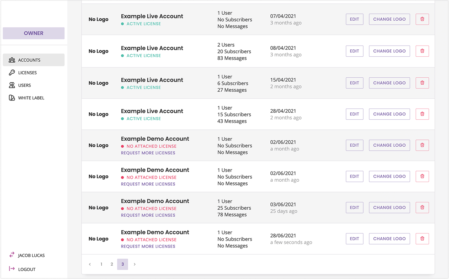Click trash icon on account with 25 Subscribers
The width and height of the screenshot is (449, 279).
point(422,207)
